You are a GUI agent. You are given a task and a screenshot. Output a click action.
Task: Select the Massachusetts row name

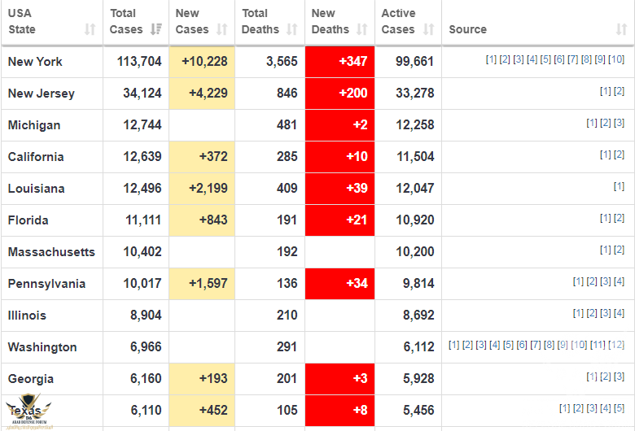coord(51,252)
